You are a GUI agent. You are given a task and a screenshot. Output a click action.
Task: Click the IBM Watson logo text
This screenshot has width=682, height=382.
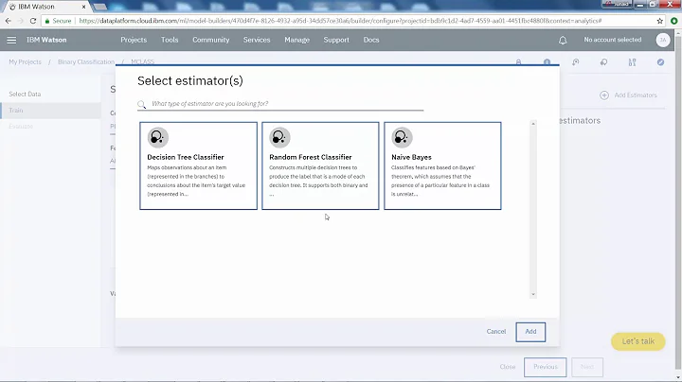point(46,40)
